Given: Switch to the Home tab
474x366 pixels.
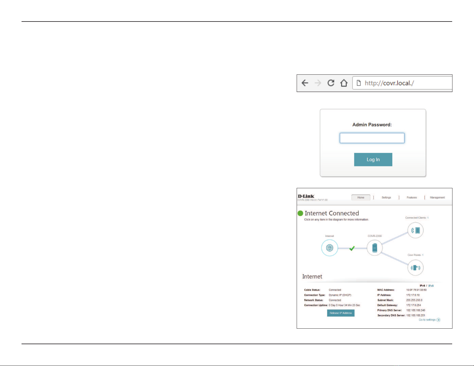Looking at the screenshot, I should 361,197.
